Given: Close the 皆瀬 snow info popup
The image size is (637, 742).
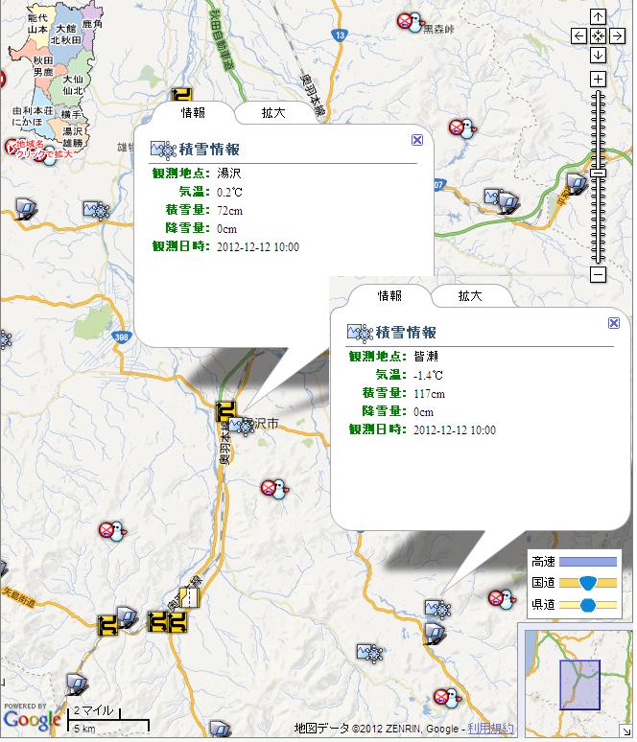Looking at the screenshot, I should click(613, 324).
